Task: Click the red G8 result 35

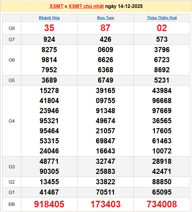Action: tap(49, 28)
